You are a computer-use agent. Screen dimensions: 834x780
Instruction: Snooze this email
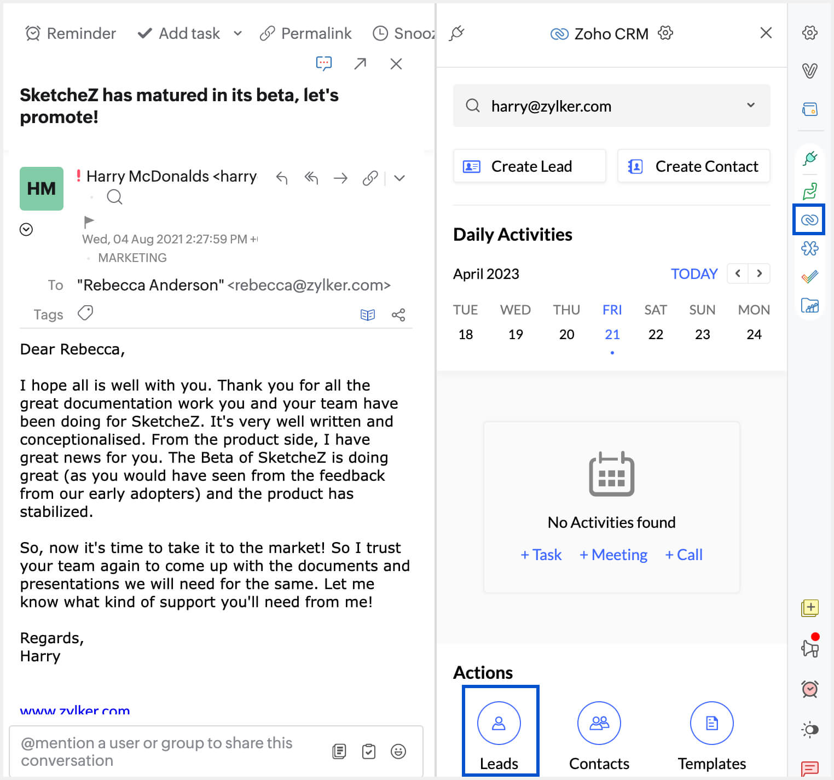(404, 33)
